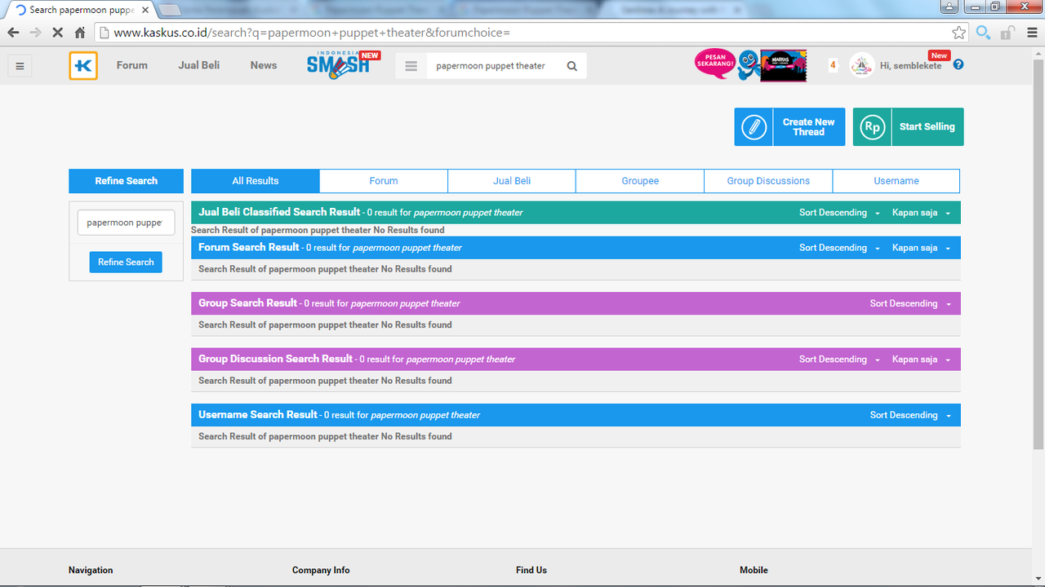Go to the browser home page
The height and width of the screenshot is (587, 1045).
click(x=80, y=33)
